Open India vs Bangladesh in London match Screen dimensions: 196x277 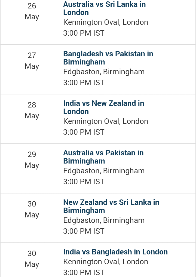[115, 252]
